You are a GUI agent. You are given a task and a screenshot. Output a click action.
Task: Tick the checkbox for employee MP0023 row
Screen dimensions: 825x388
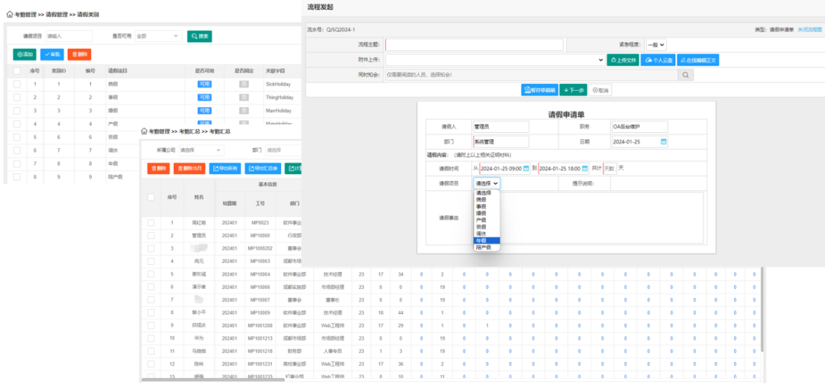(151, 223)
